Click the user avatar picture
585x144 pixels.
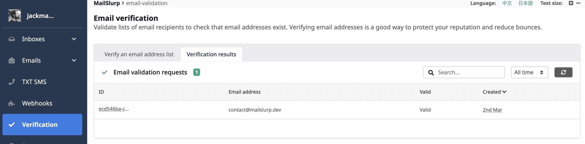click(x=15, y=16)
